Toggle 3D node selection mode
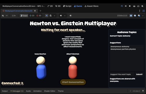The image size is (146, 94). click(x=39, y=16)
